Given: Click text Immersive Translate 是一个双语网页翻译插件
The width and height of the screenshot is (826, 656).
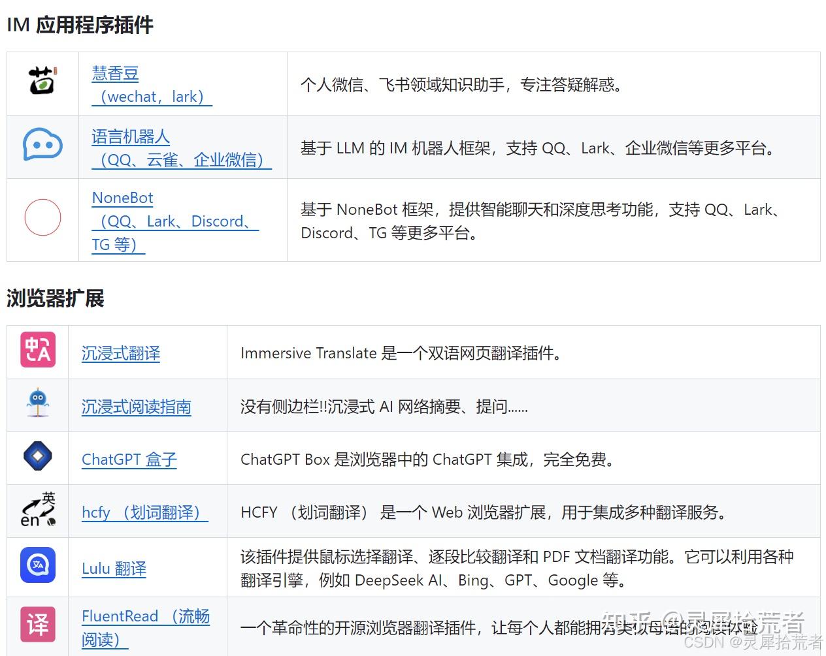Looking at the screenshot, I should point(401,354).
